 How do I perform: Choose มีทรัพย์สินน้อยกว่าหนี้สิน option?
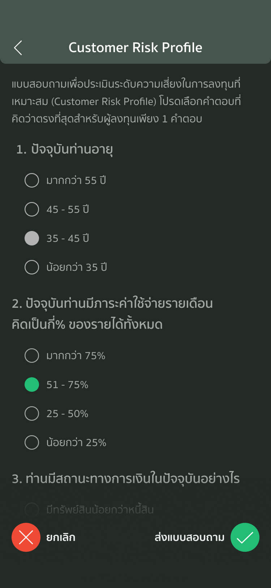pos(32,509)
